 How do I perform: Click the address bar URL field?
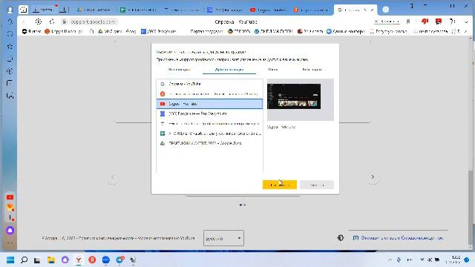pyautogui.click(x=92, y=22)
